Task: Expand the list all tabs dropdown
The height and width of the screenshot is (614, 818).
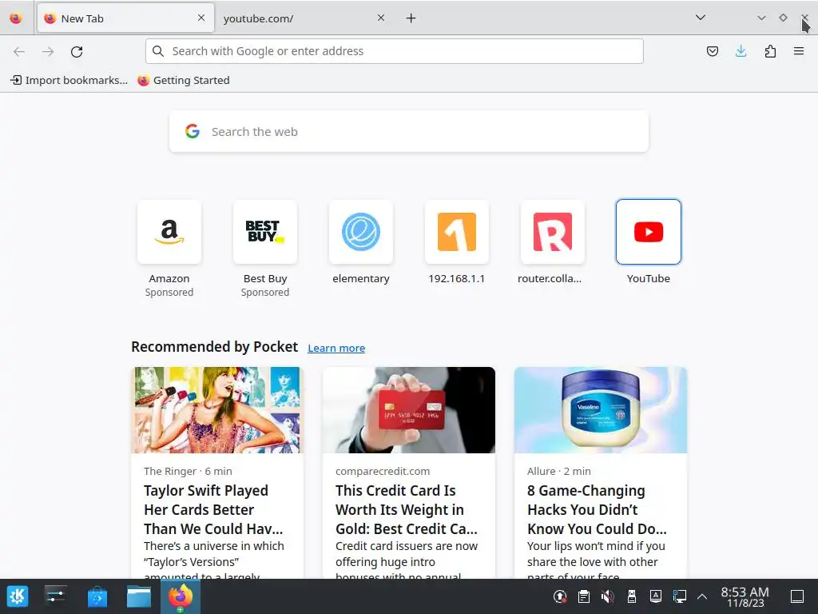Action: coord(701,18)
